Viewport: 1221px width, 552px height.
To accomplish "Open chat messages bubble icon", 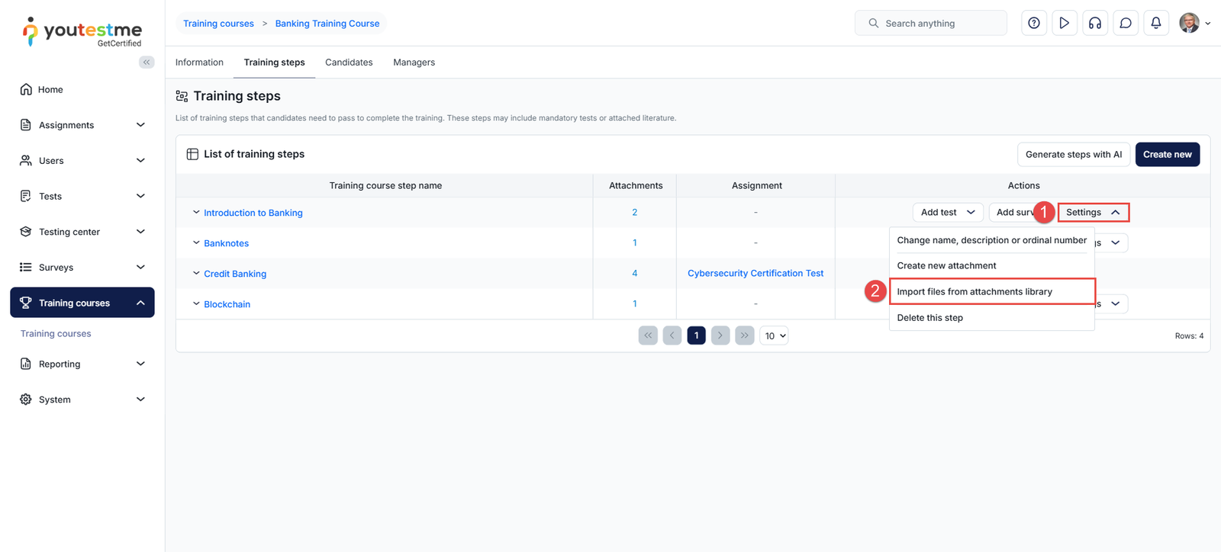I will tap(1126, 23).
